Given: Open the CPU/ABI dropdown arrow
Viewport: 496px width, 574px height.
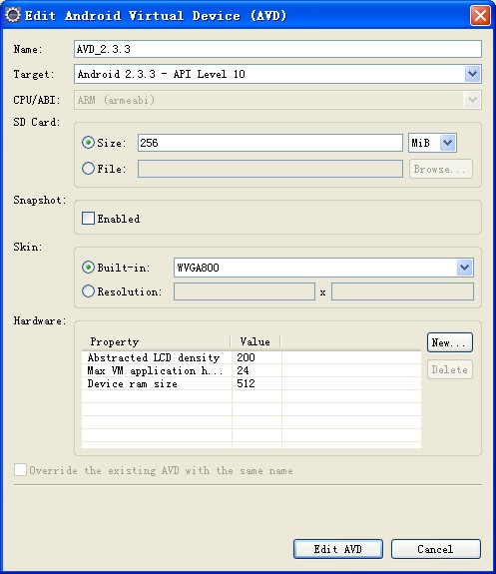Looking at the screenshot, I should [x=473, y=100].
